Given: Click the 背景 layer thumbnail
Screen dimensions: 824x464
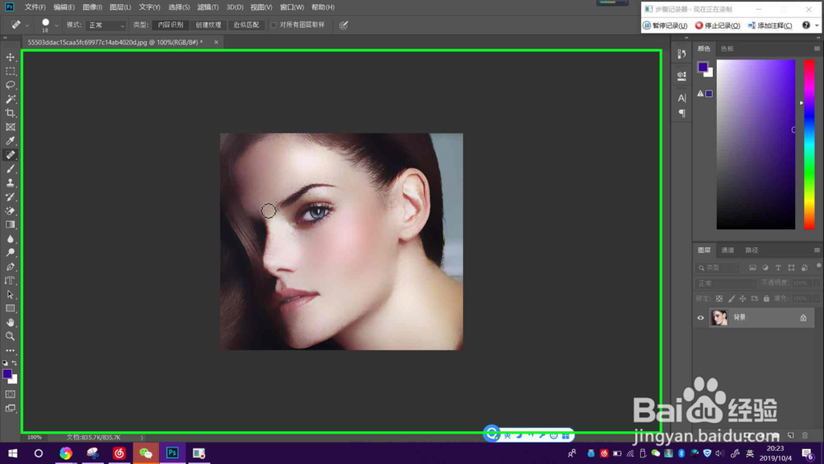Looking at the screenshot, I should [x=719, y=317].
